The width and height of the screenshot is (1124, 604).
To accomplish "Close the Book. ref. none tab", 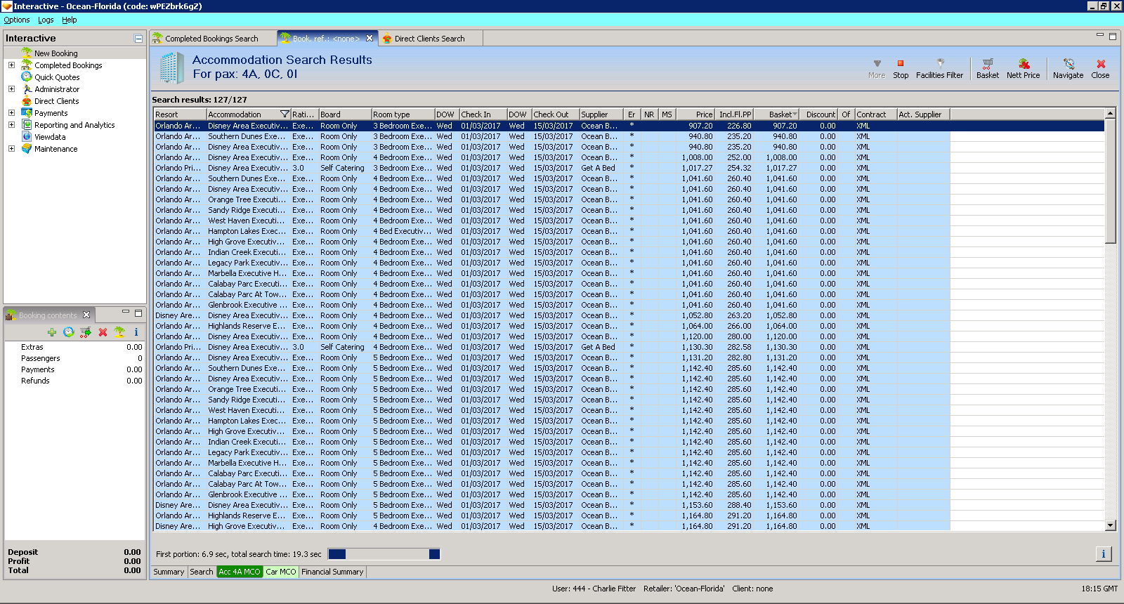I will coord(370,38).
